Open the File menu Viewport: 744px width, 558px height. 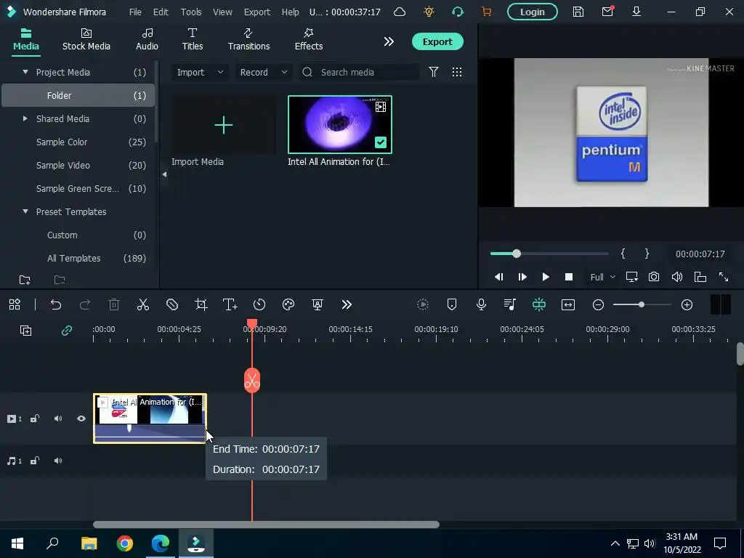(135, 12)
